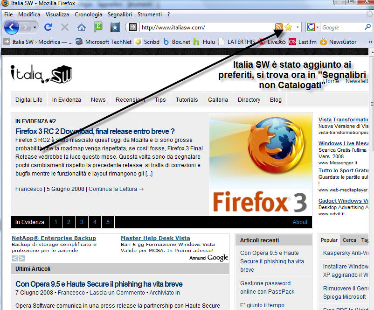
Task: Open the In Evidenza nav tab
Action: tap(67, 100)
